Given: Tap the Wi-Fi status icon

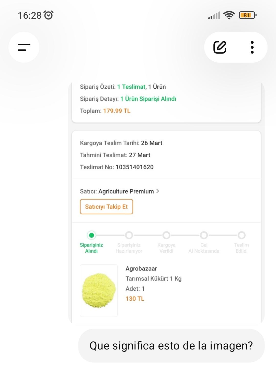Looking at the screenshot, I should tap(229, 15).
